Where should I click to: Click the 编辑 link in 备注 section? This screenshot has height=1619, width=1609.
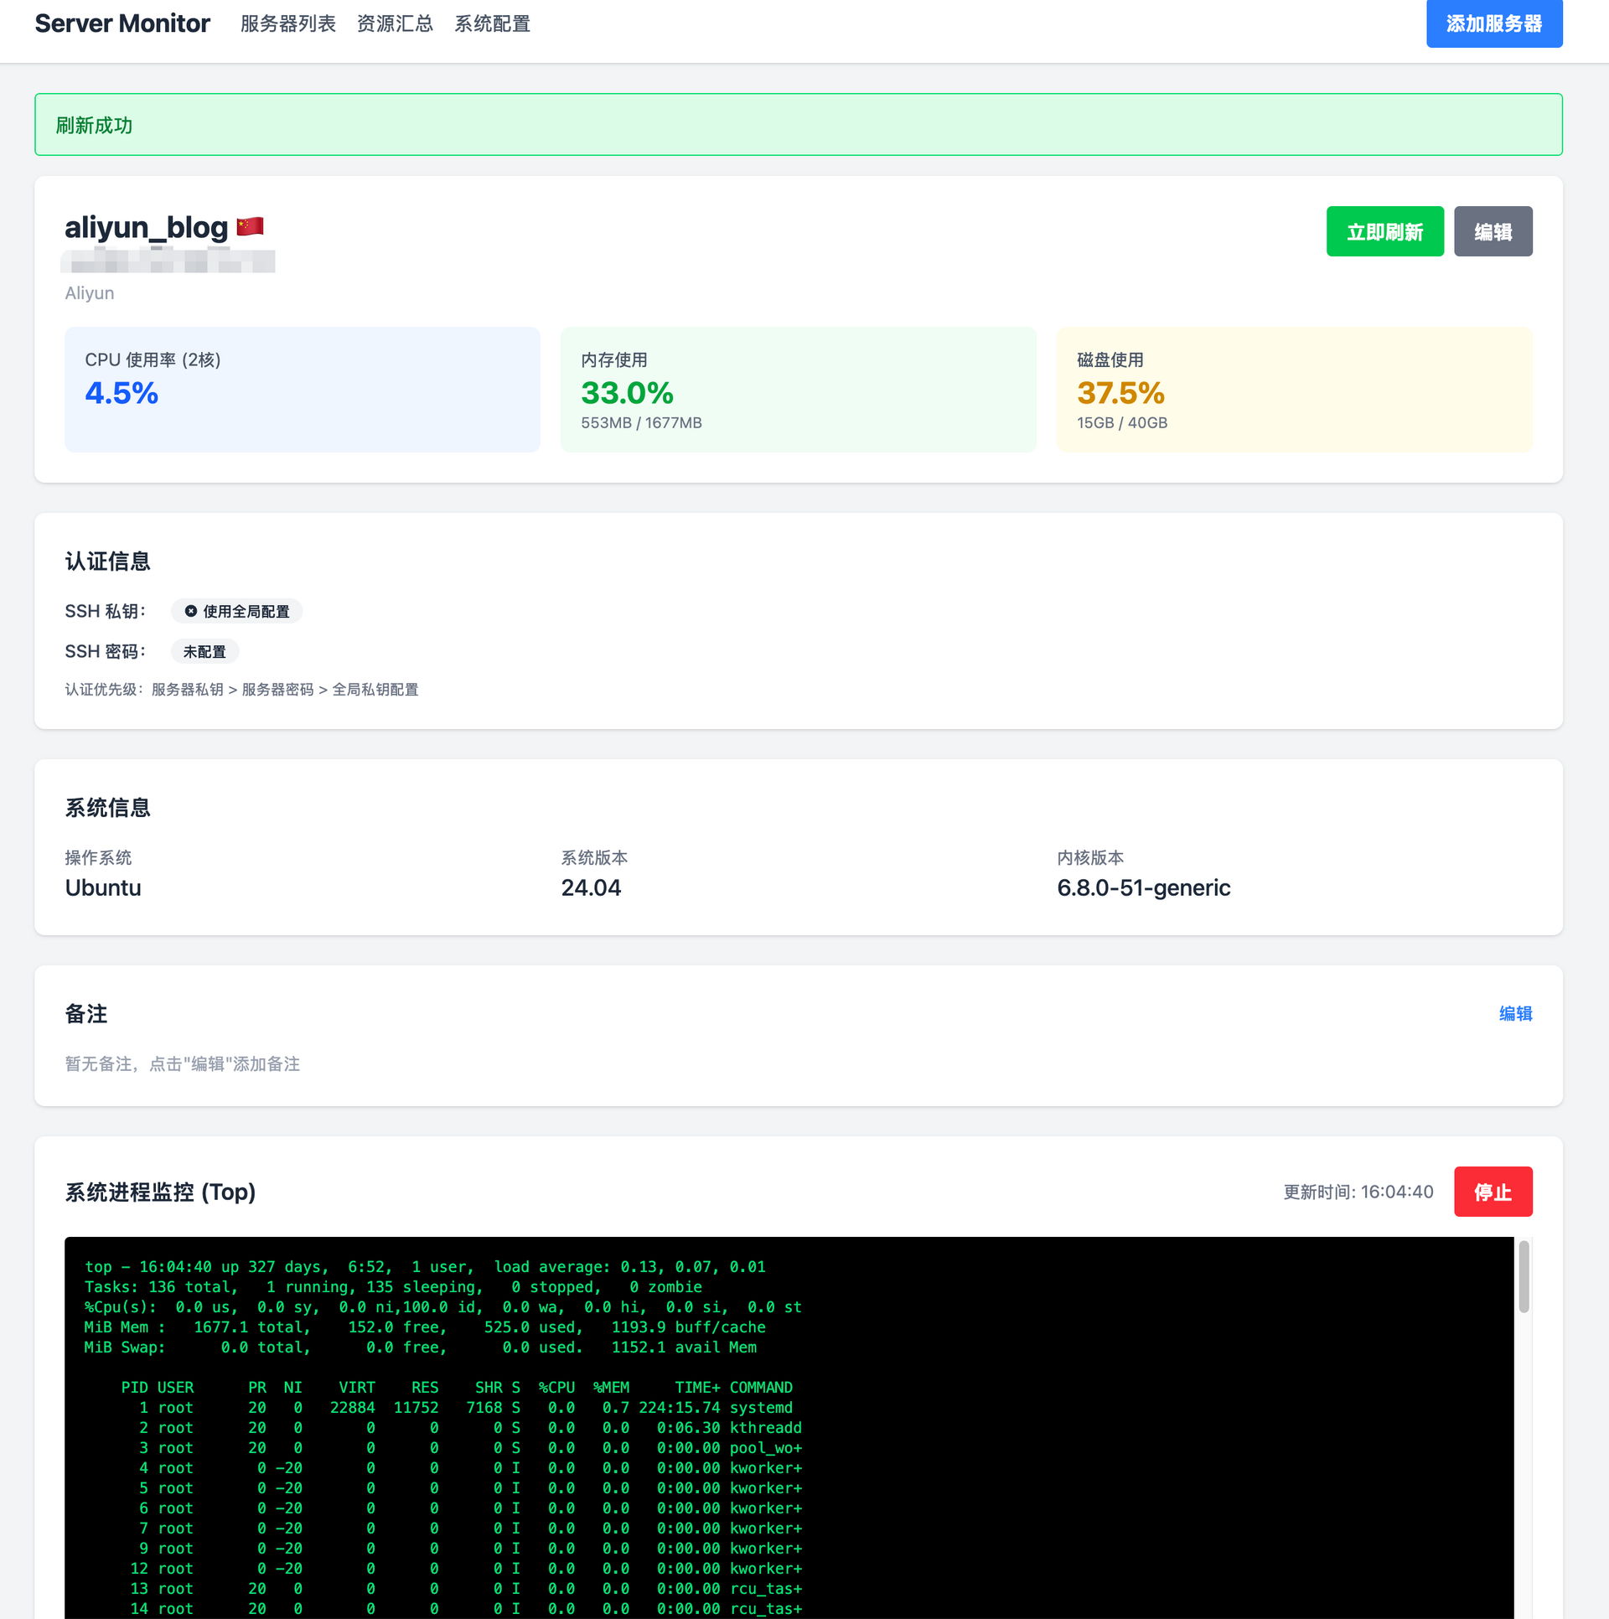pos(1515,1014)
